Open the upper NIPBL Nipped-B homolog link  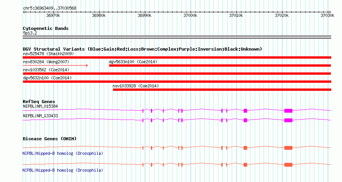63,154
